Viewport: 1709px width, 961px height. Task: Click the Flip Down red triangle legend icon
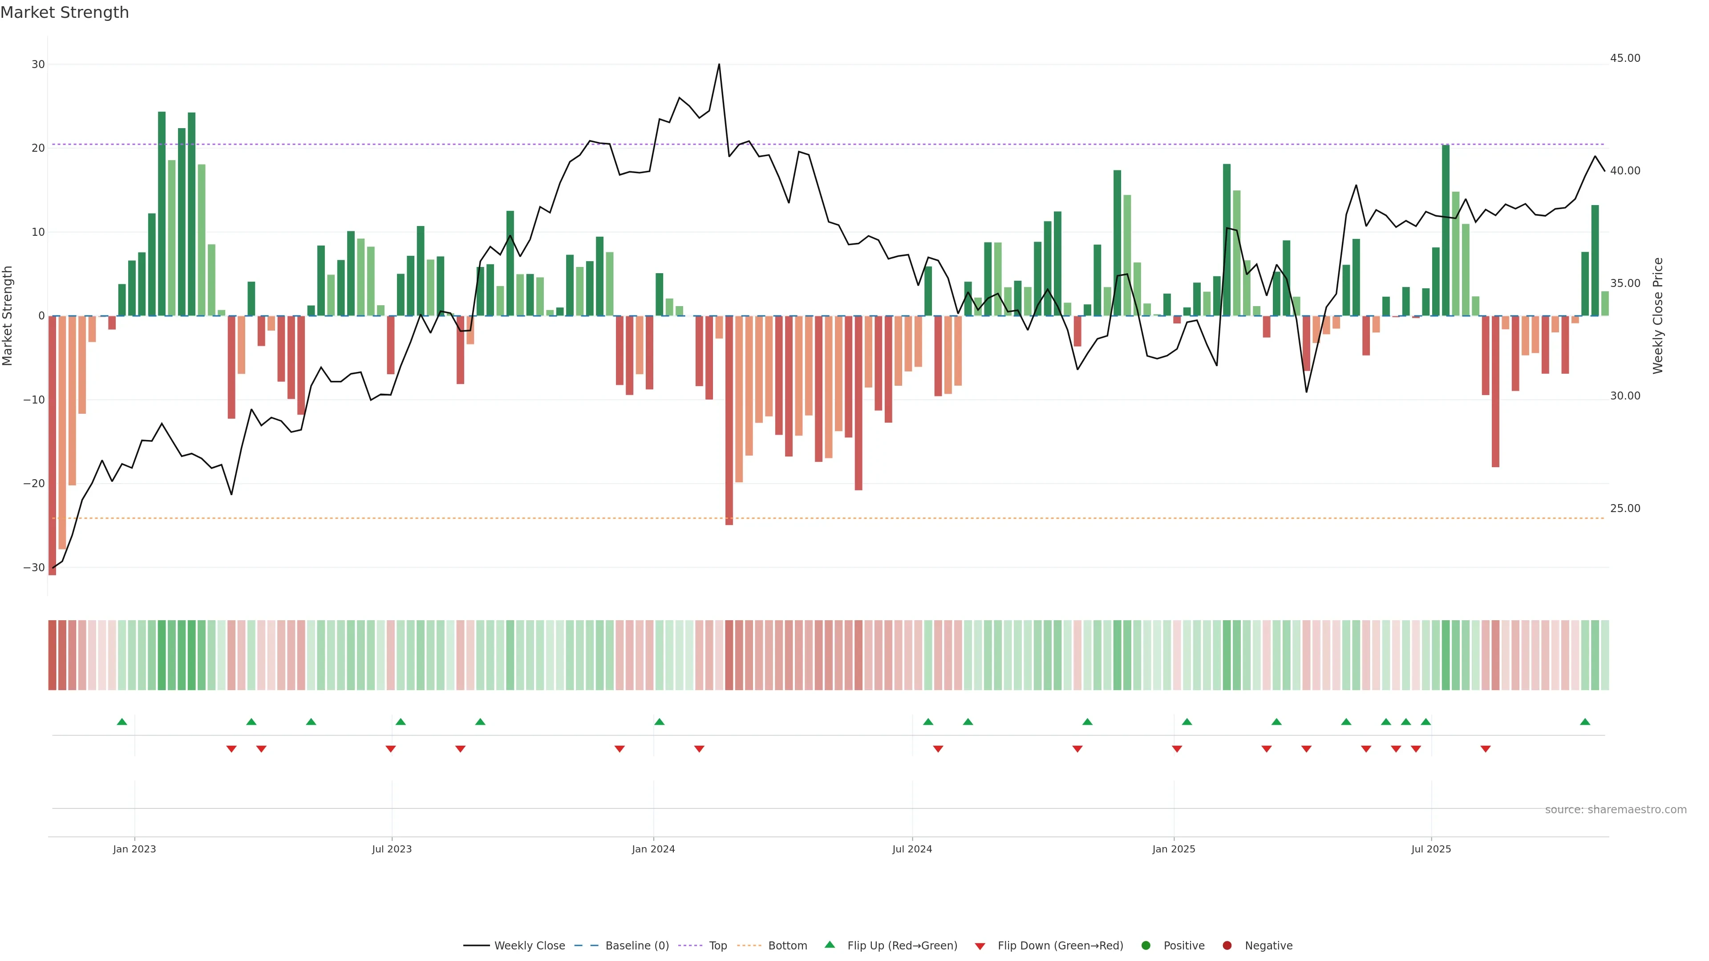click(x=980, y=946)
